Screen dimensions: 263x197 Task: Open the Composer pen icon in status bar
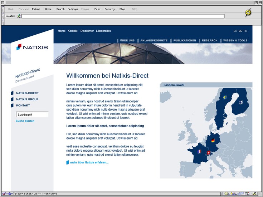pyautogui.click(x=255, y=194)
